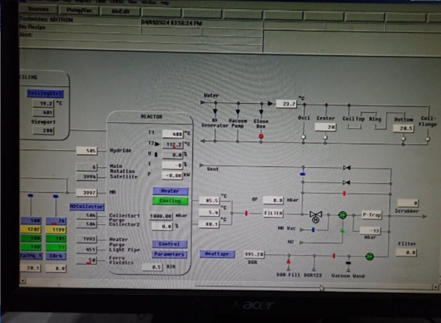This screenshot has height=323, width=441.
Task: Toggle the blue valve on the MO Vac line
Action: tap(313, 229)
